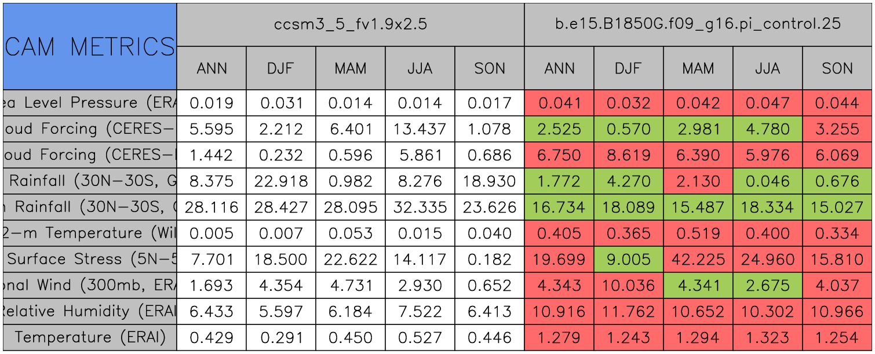
Task: Select the ccsm3_5_fv1.9x2.5 model header
Action: pos(351,24)
